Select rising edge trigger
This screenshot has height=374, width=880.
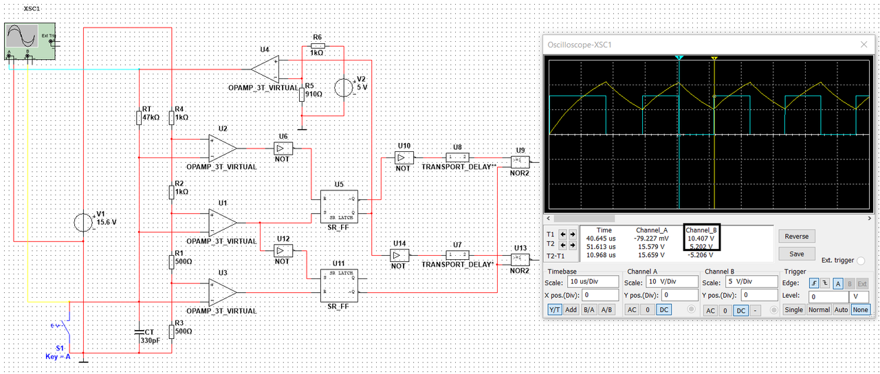815,283
